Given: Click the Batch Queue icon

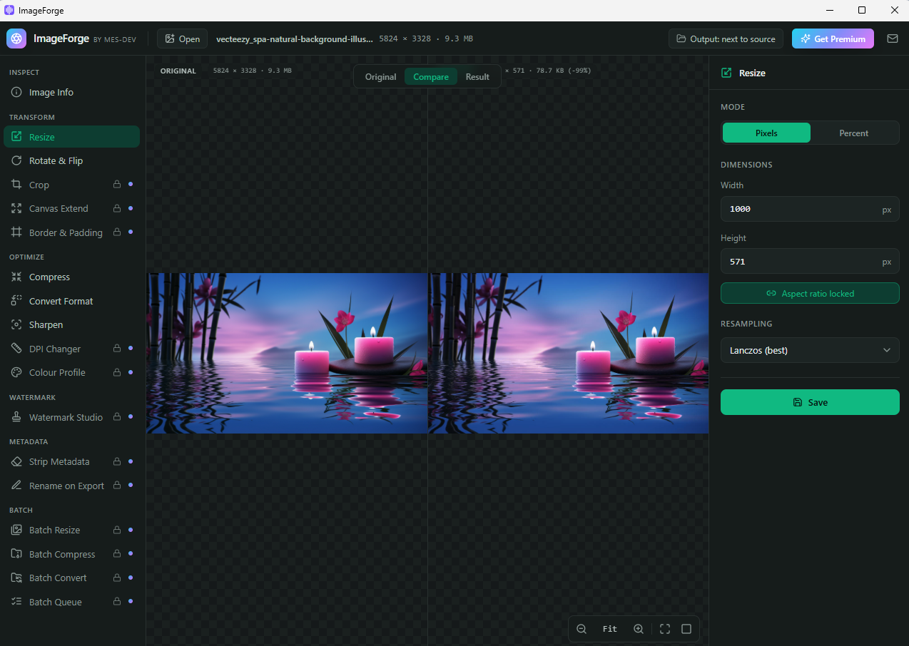Looking at the screenshot, I should click(16, 602).
